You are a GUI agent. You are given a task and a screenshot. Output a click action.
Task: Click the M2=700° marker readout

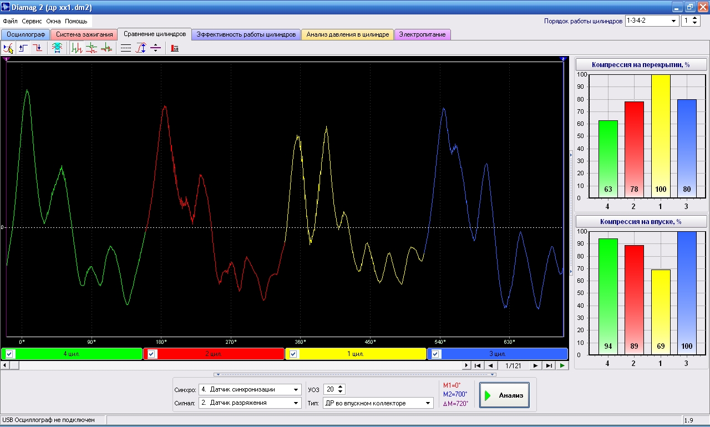pyautogui.click(x=455, y=394)
